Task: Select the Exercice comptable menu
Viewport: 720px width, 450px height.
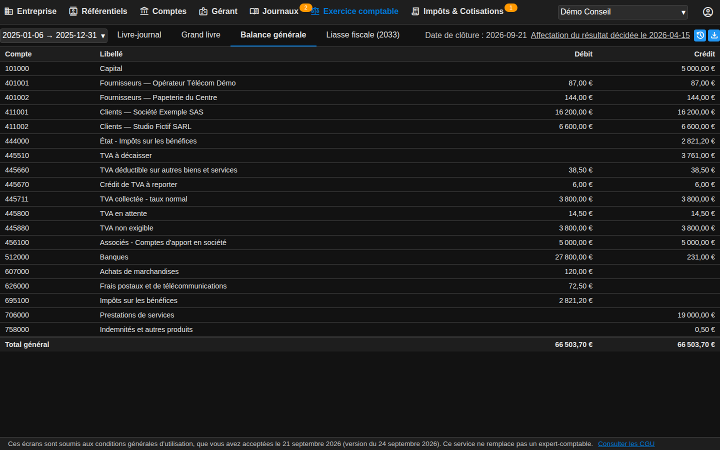Action: coord(354,11)
